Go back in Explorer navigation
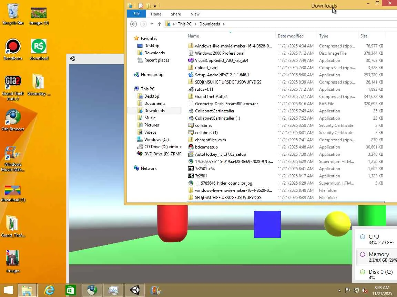This screenshot has height=297, width=397. (133, 24)
